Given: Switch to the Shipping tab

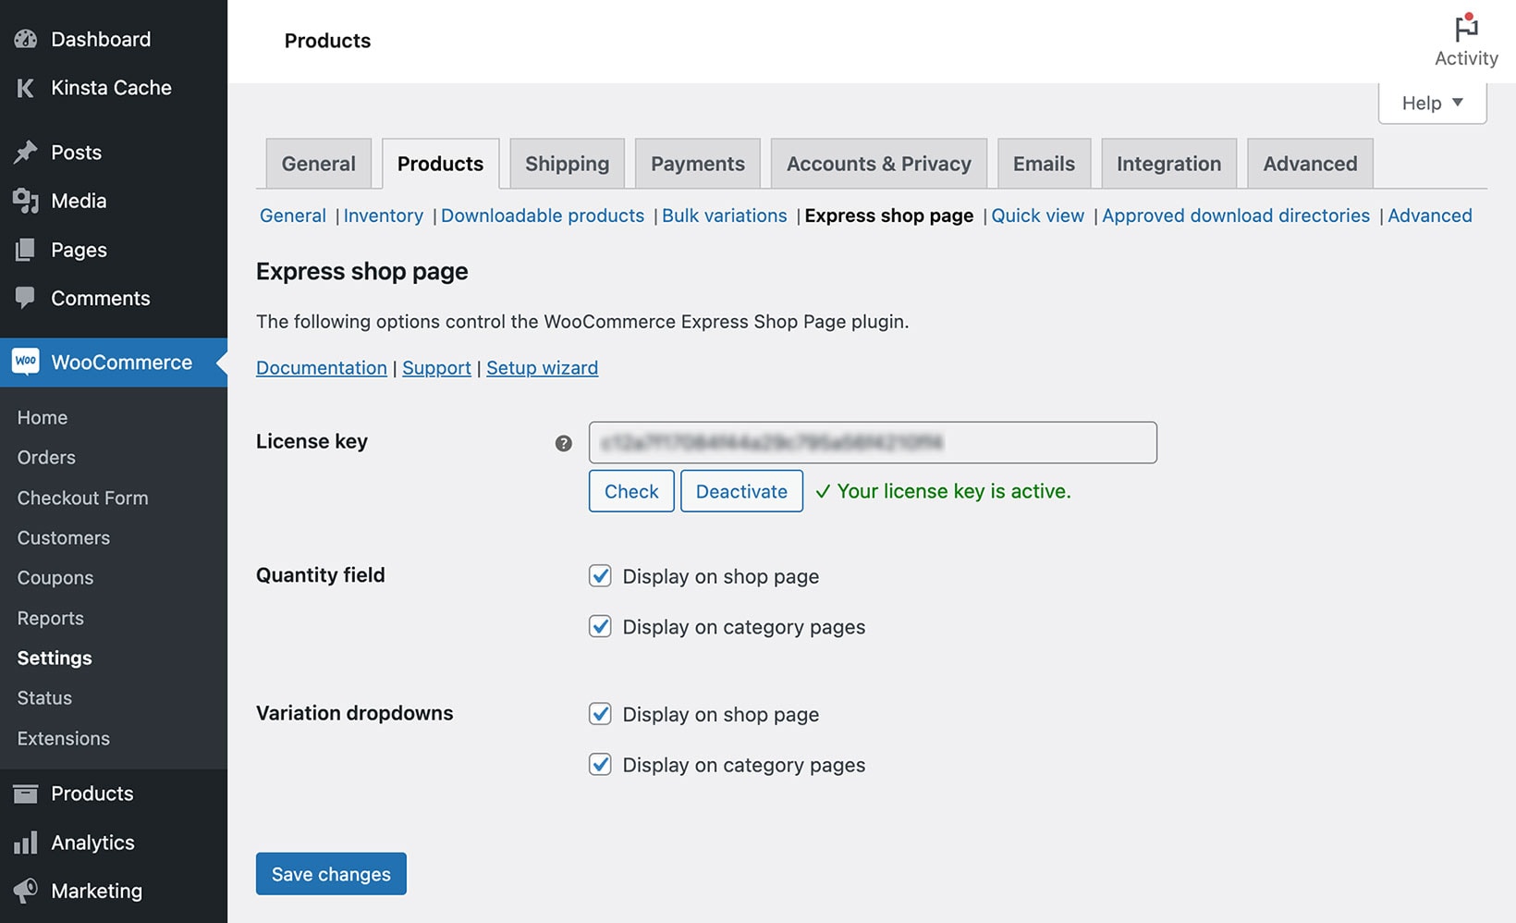Looking at the screenshot, I should pyautogui.click(x=567, y=163).
